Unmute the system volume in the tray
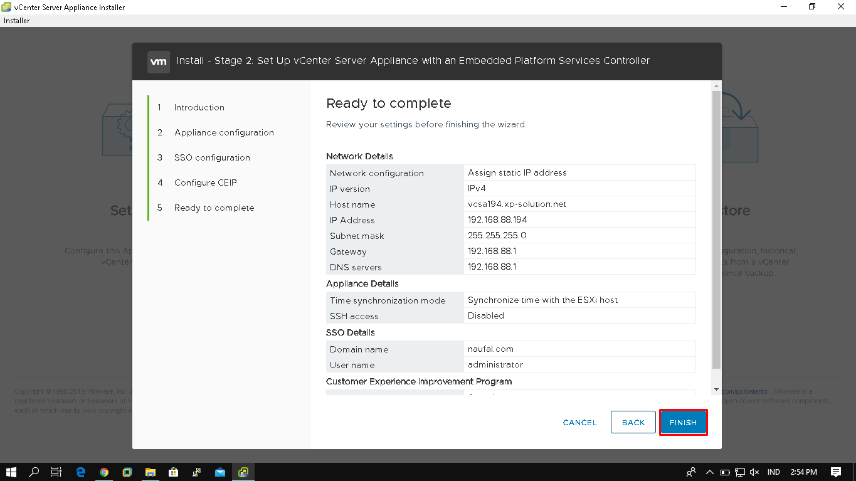The width and height of the screenshot is (856, 481). (754, 472)
